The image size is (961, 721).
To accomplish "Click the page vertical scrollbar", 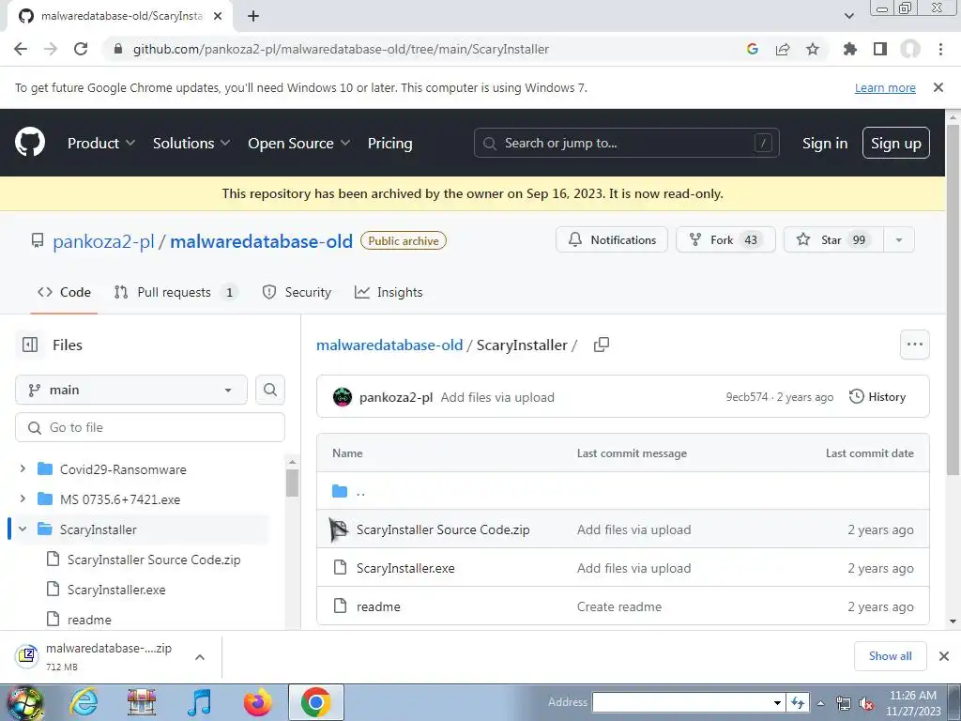I will pos(953,300).
